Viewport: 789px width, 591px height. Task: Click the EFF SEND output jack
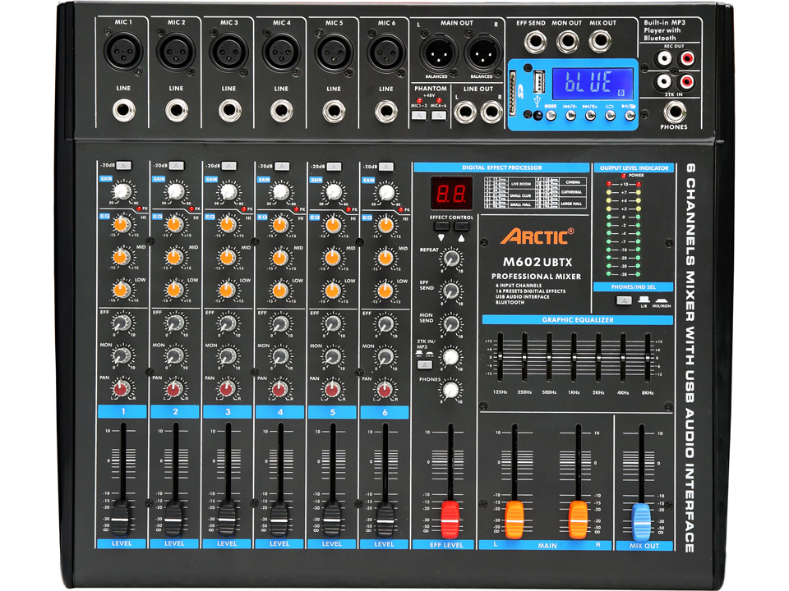pos(535,42)
